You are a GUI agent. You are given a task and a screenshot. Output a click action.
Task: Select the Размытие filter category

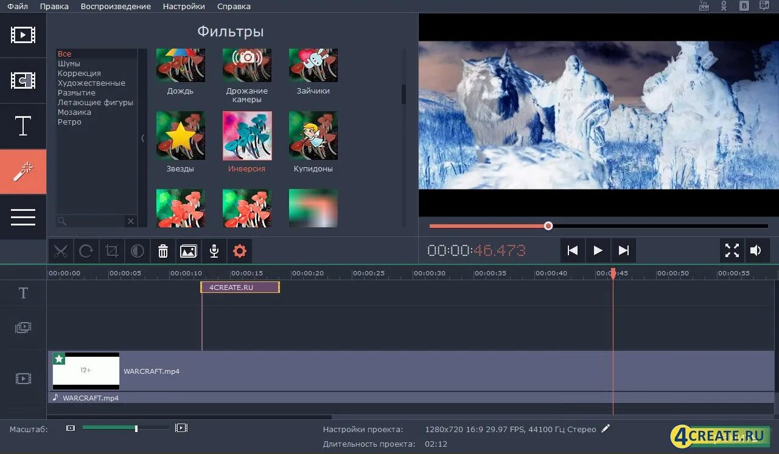click(x=77, y=93)
